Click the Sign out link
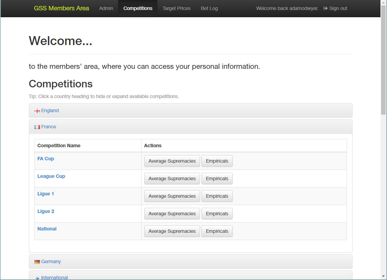This screenshot has width=387, height=280. coord(335,8)
